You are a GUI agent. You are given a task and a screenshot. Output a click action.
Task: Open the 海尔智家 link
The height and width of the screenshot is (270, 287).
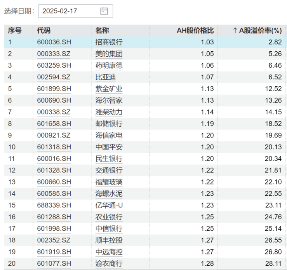point(109,101)
